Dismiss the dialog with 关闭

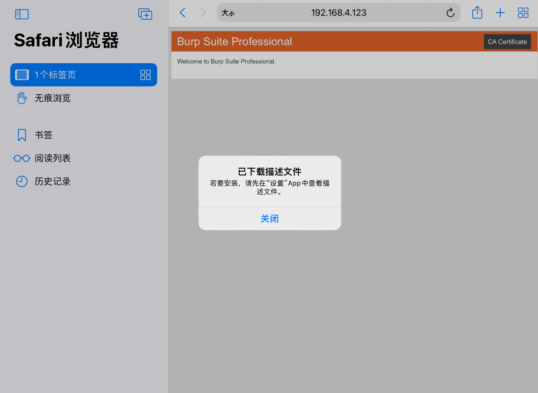click(x=270, y=218)
